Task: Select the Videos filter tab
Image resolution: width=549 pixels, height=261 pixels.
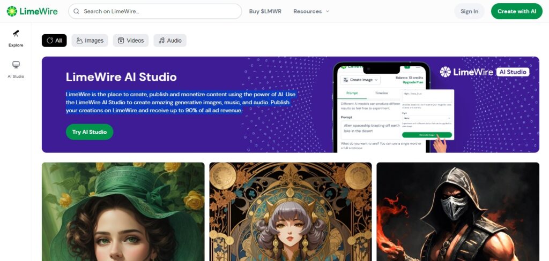Action: point(131,41)
